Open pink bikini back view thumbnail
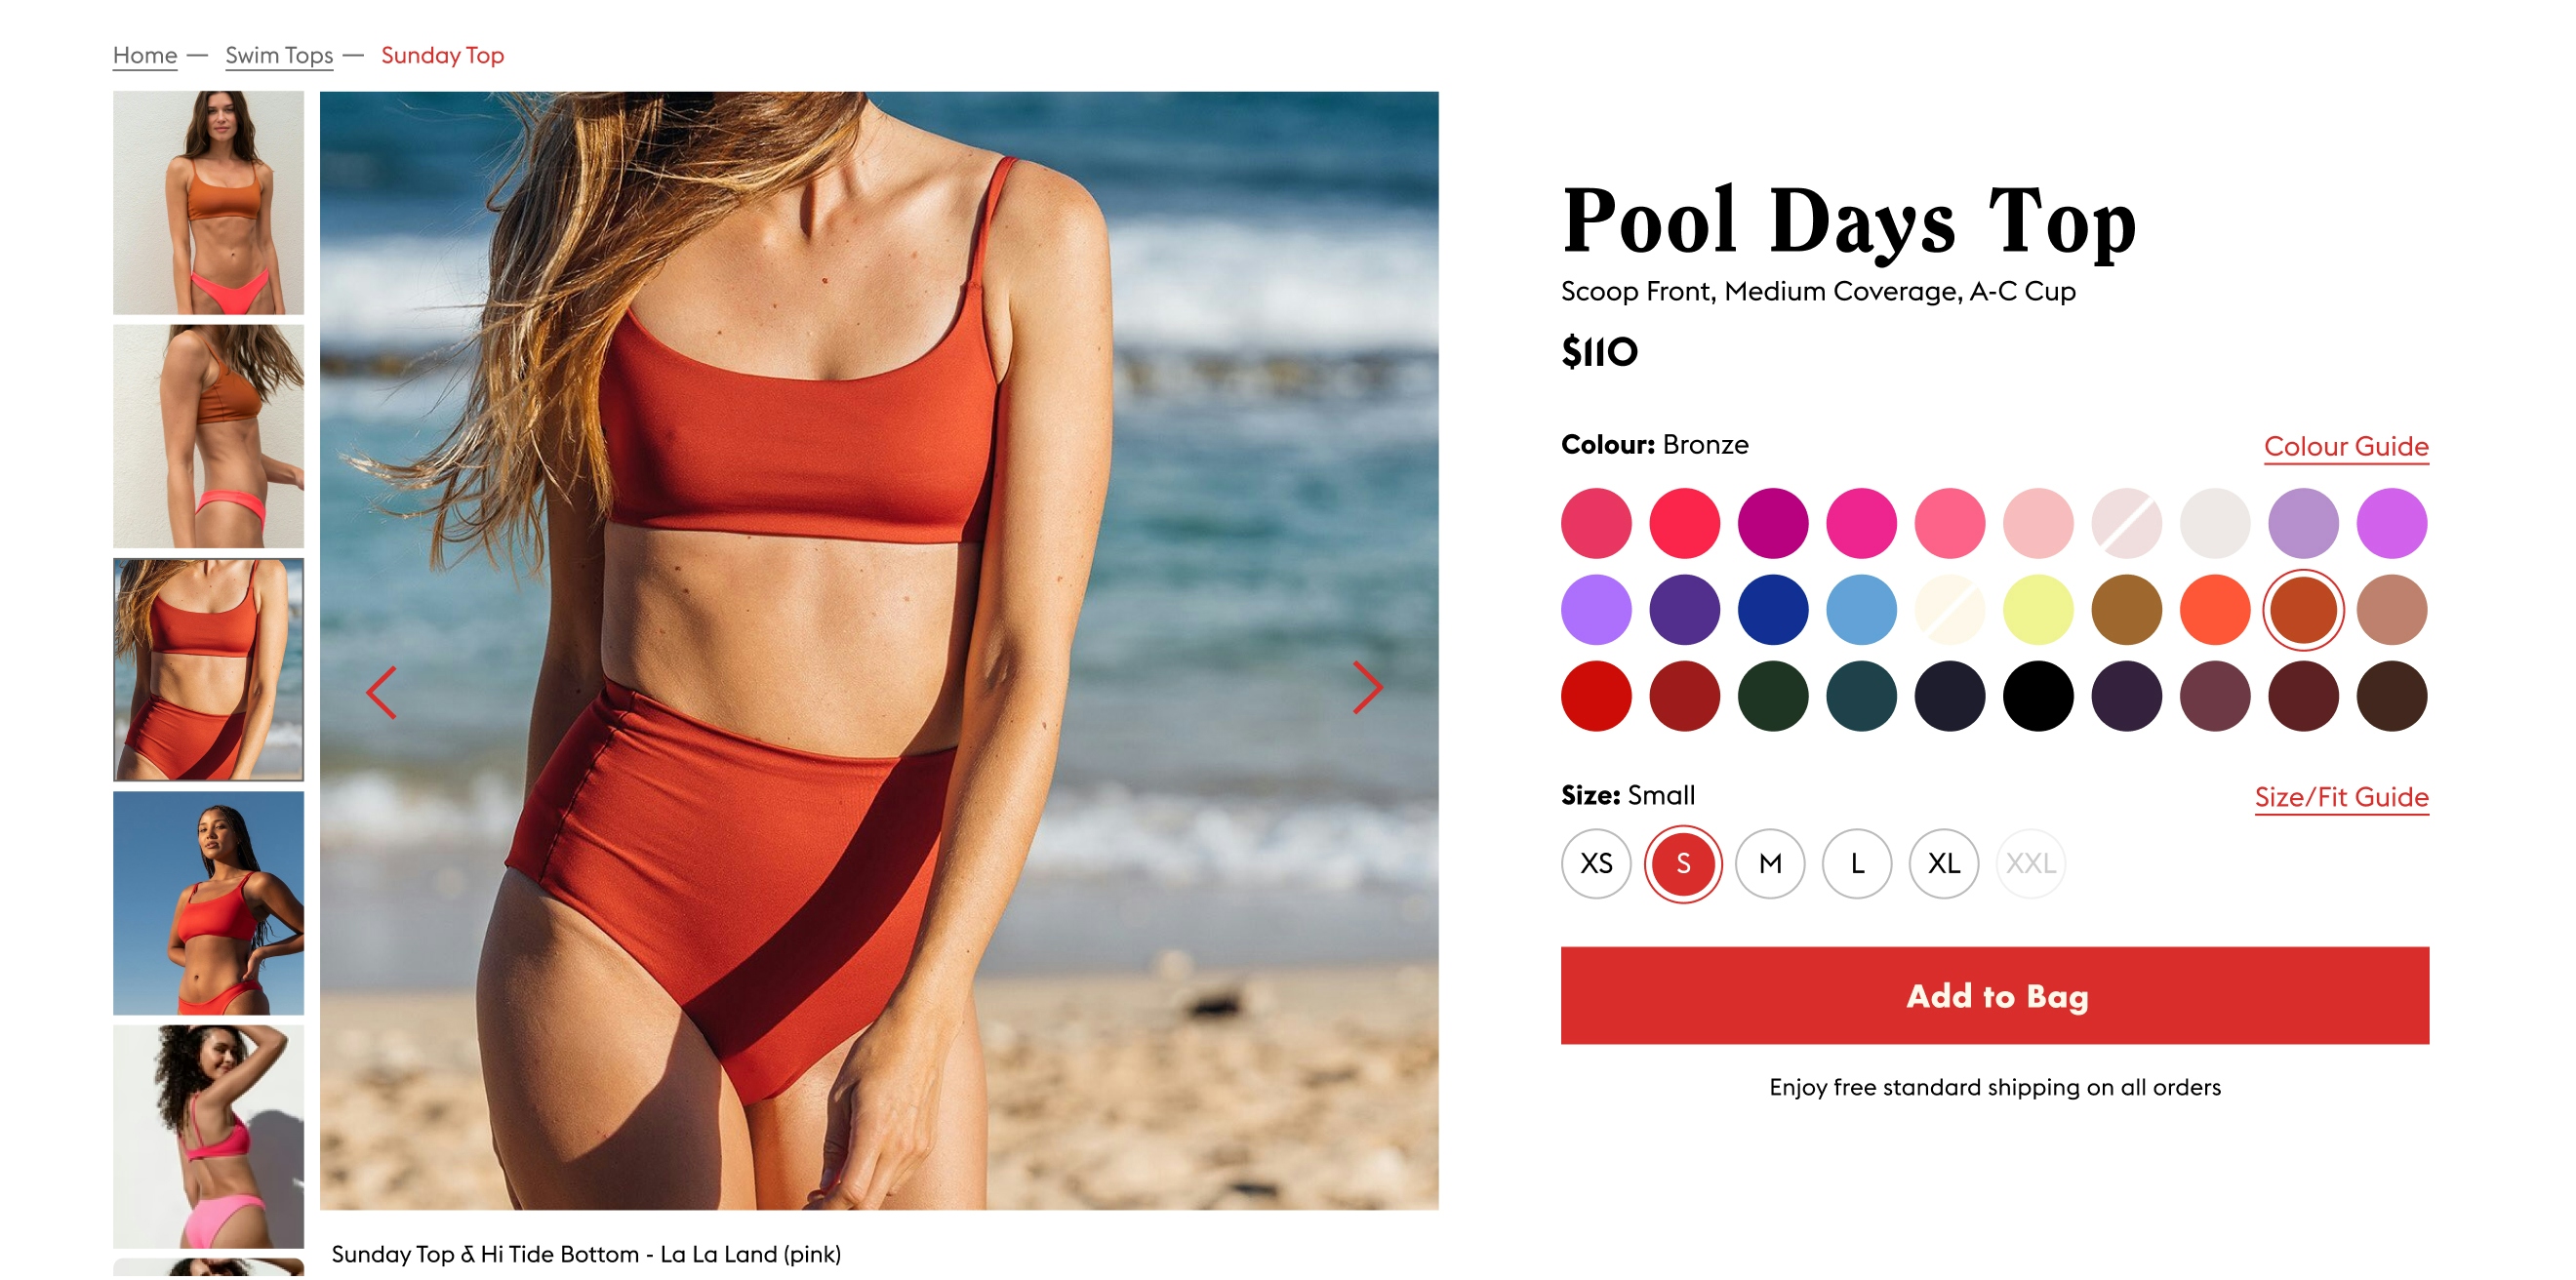The width and height of the screenshot is (2576, 1280). (x=208, y=1137)
